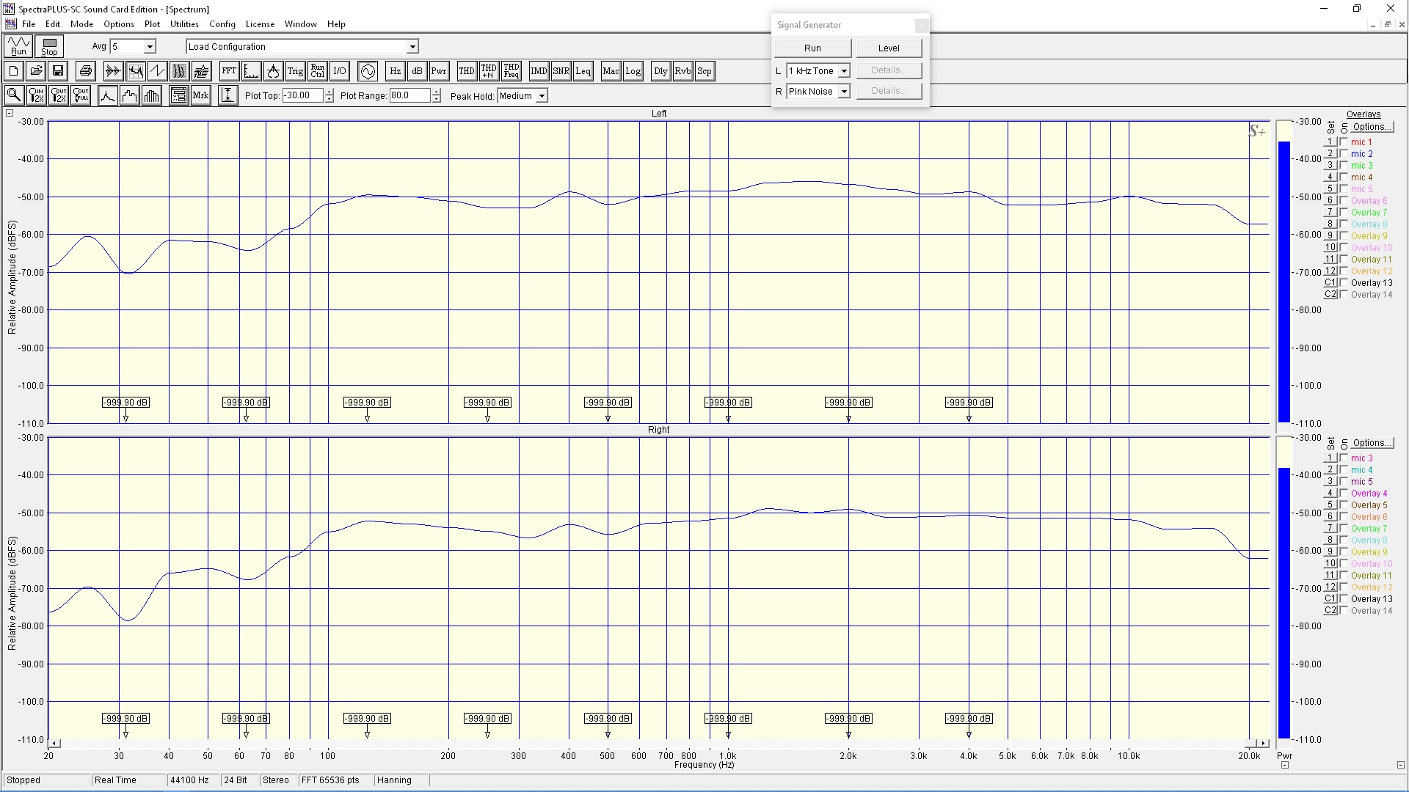
Task: Click the Left Overlays Options button
Action: point(1372,127)
